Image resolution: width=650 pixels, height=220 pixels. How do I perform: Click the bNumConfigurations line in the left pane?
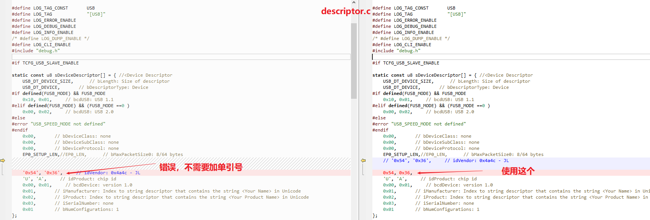pos(71,209)
